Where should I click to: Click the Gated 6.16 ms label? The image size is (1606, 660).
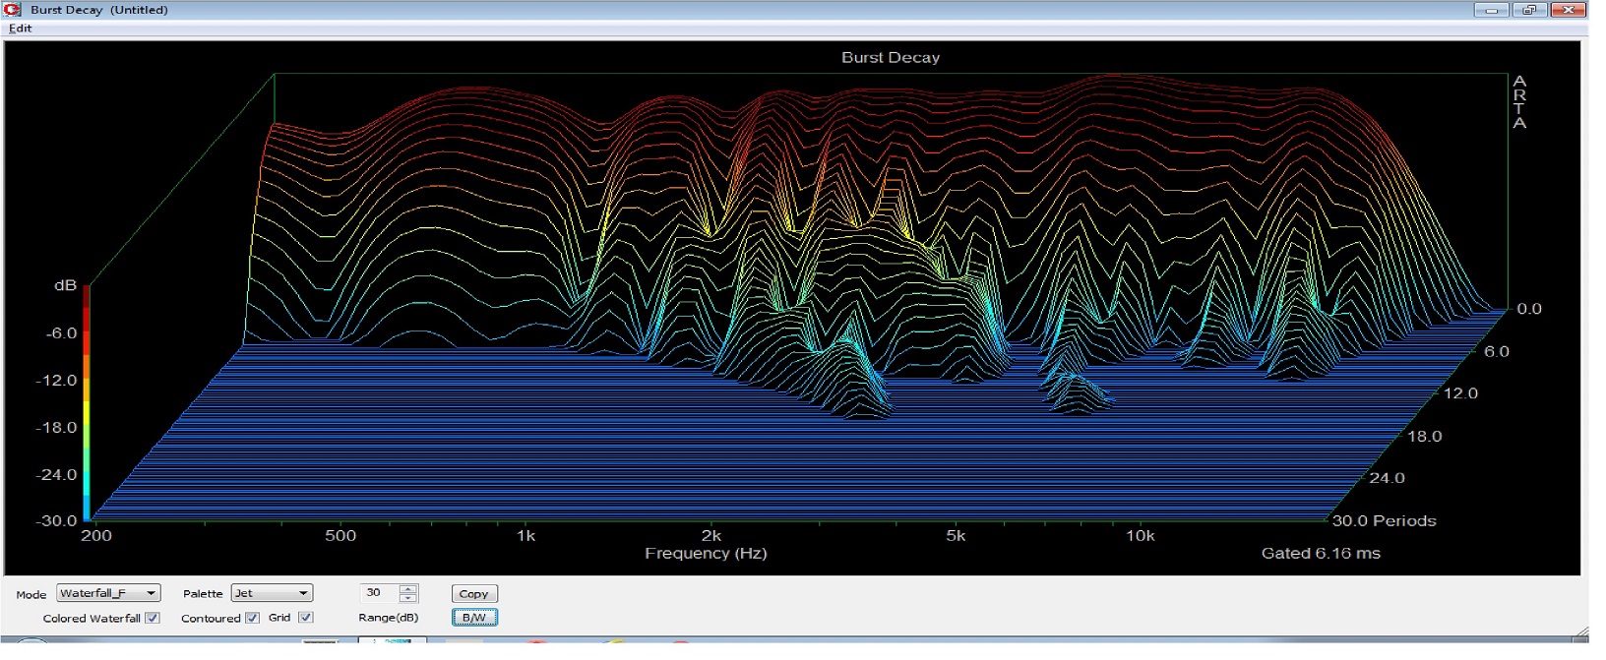[x=1320, y=553]
